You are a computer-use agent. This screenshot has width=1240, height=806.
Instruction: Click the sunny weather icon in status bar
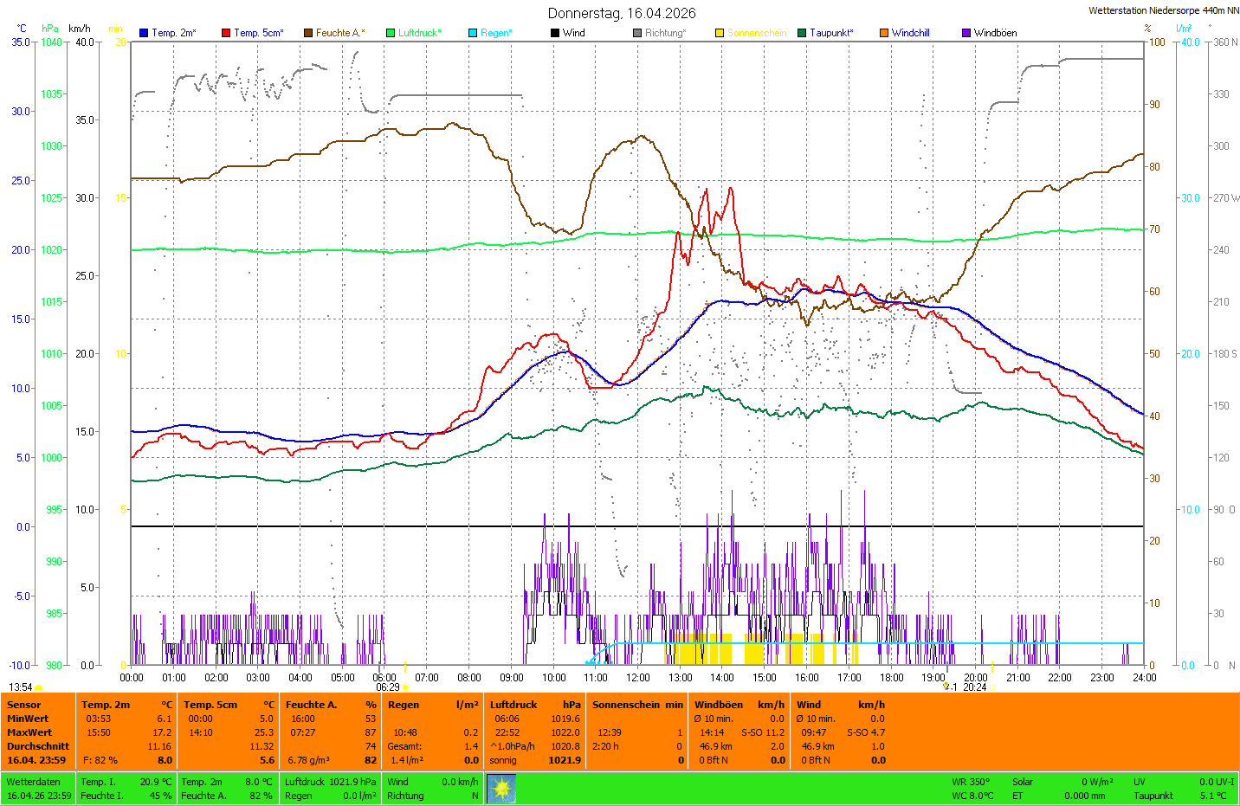tap(501, 788)
